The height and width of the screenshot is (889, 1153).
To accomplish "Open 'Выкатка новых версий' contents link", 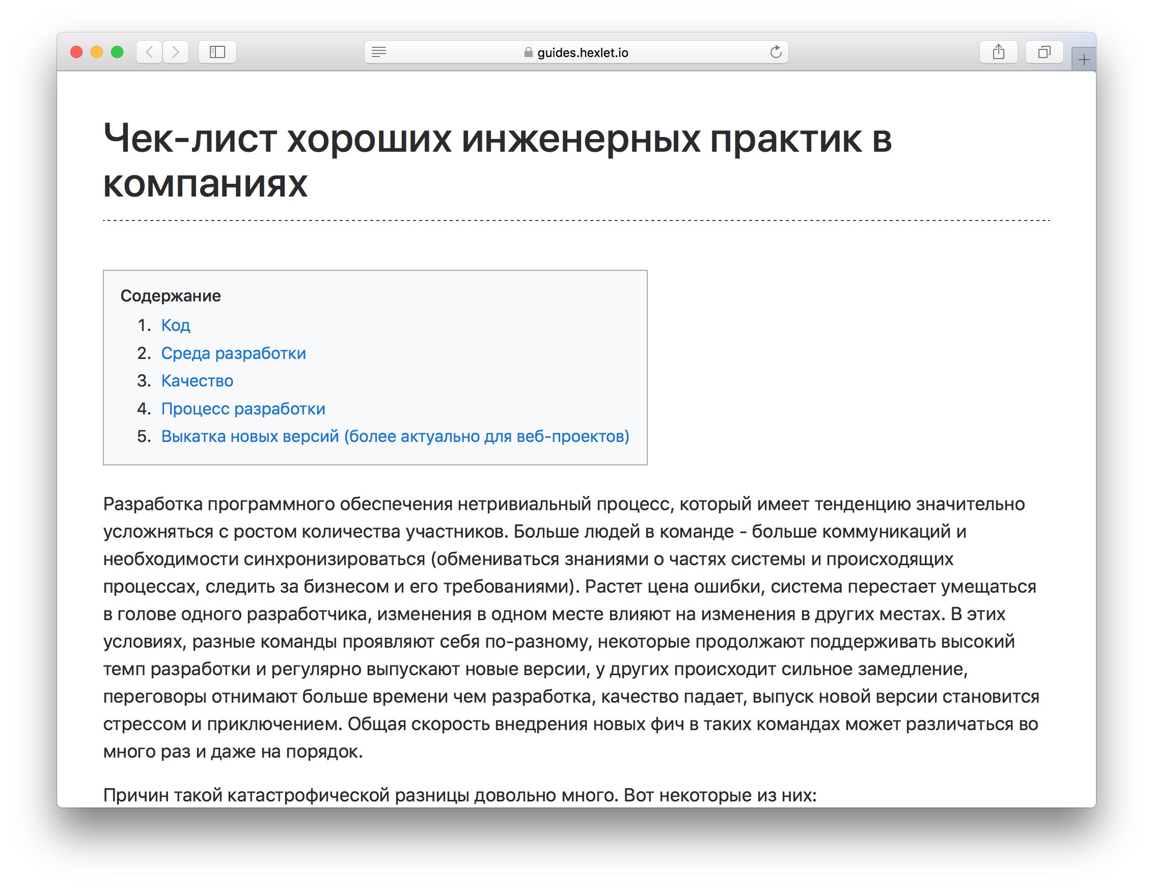I will pyautogui.click(x=395, y=436).
